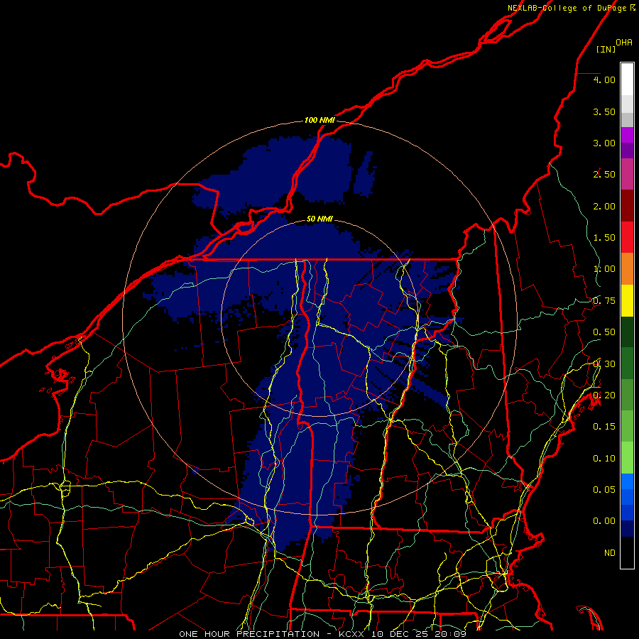Click the 0.15 legend value
The width and height of the screenshot is (639, 639).
point(604,427)
